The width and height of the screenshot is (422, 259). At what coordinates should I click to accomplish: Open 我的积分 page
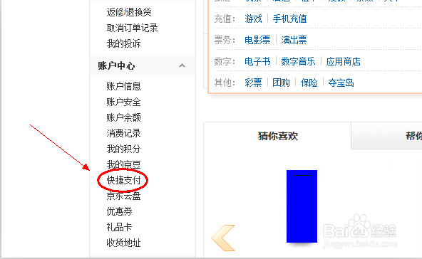click(x=124, y=149)
